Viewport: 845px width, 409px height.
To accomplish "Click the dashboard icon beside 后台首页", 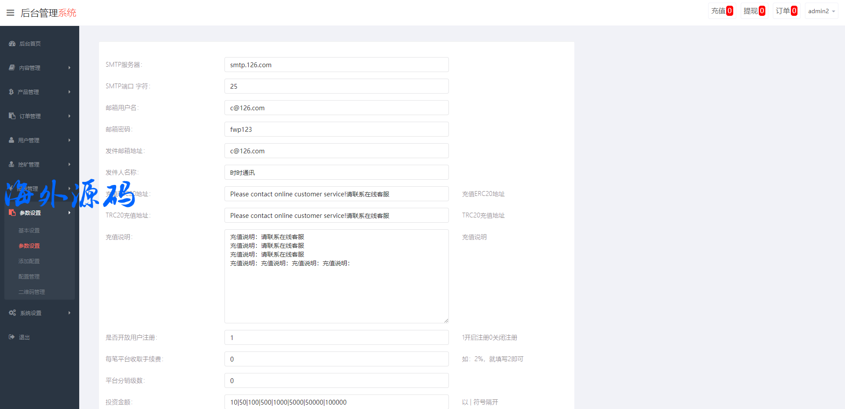I will (12, 43).
